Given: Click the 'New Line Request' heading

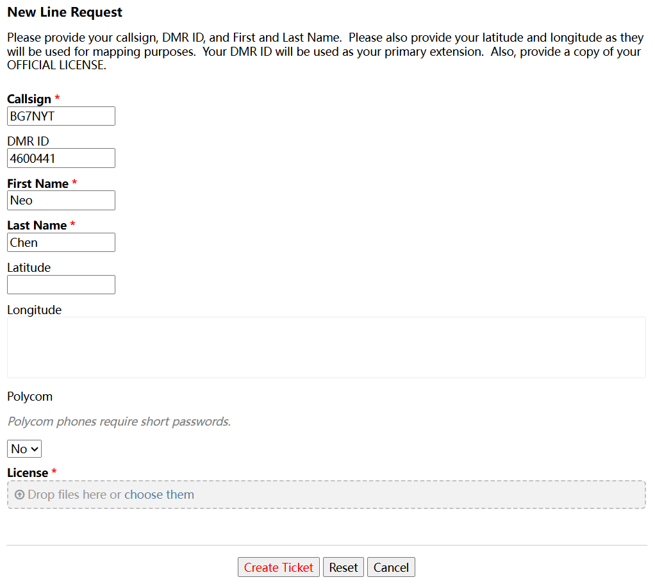Looking at the screenshot, I should pos(65,12).
